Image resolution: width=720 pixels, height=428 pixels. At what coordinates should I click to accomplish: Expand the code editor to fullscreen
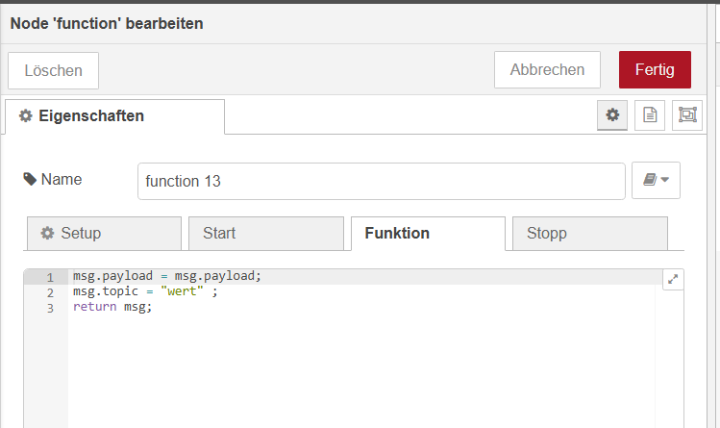[673, 280]
